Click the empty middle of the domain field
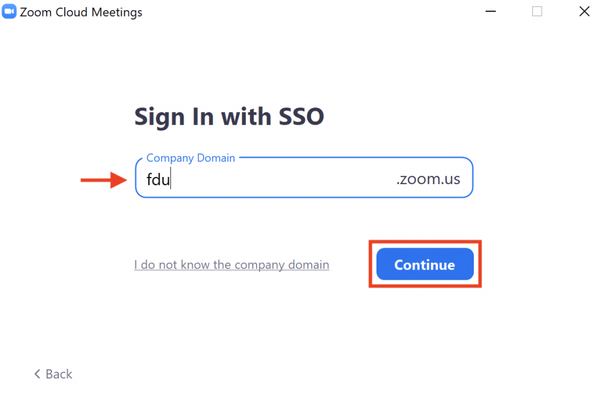The image size is (608, 405). pyautogui.click(x=283, y=179)
